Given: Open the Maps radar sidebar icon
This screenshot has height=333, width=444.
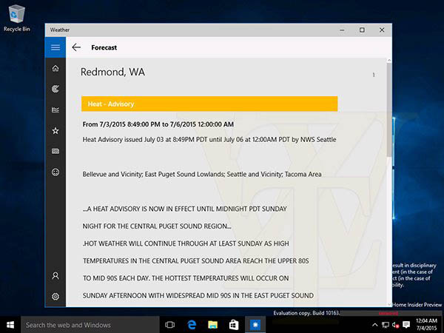Looking at the screenshot, I should point(55,89).
